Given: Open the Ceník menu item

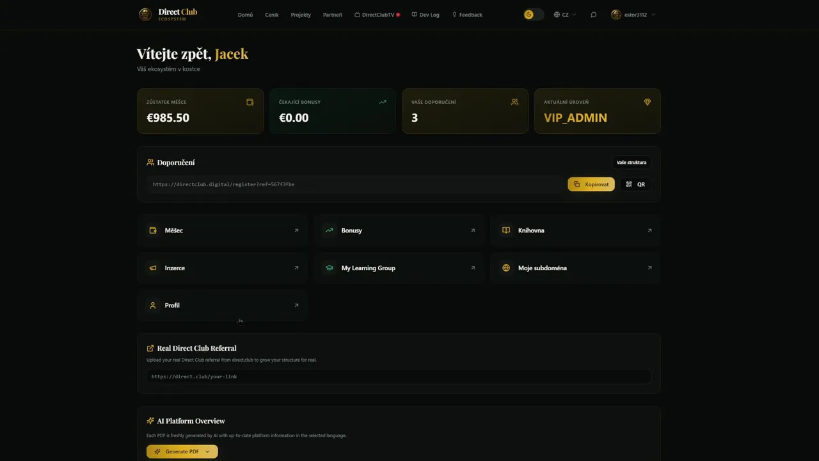Looking at the screenshot, I should [272, 15].
